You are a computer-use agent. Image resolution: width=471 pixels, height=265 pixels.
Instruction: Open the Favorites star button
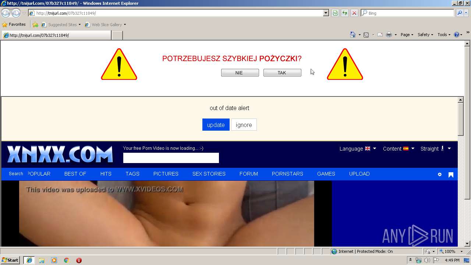pos(14,24)
